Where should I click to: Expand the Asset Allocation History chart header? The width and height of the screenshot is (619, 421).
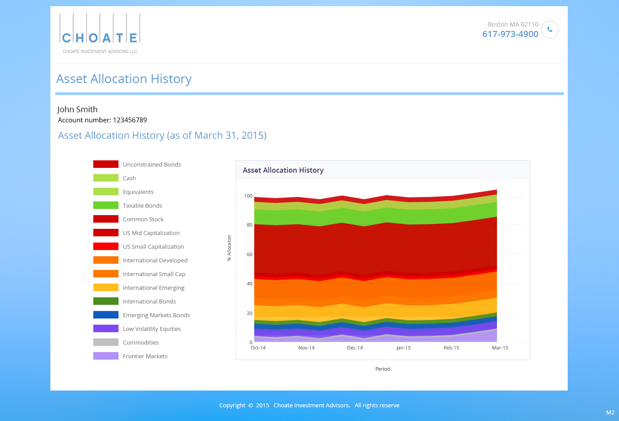(283, 170)
